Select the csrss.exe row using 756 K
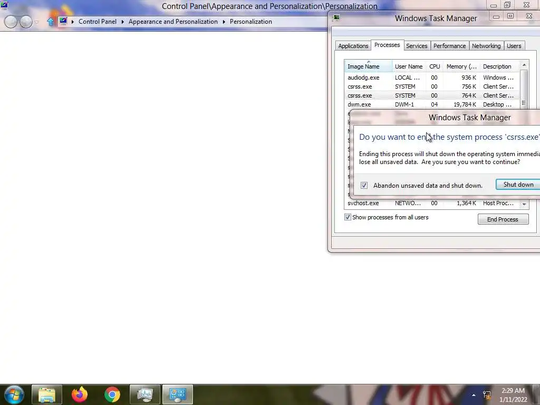 pos(432,86)
